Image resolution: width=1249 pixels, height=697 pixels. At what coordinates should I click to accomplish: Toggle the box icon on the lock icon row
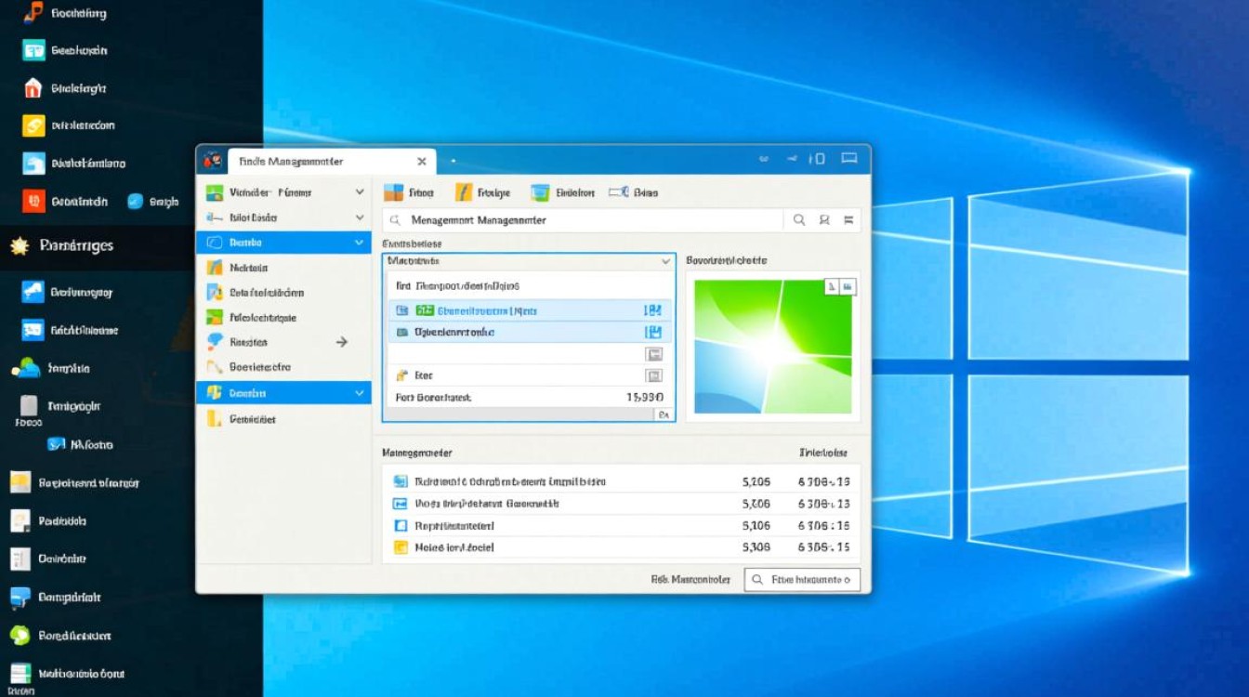[x=653, y=375]
